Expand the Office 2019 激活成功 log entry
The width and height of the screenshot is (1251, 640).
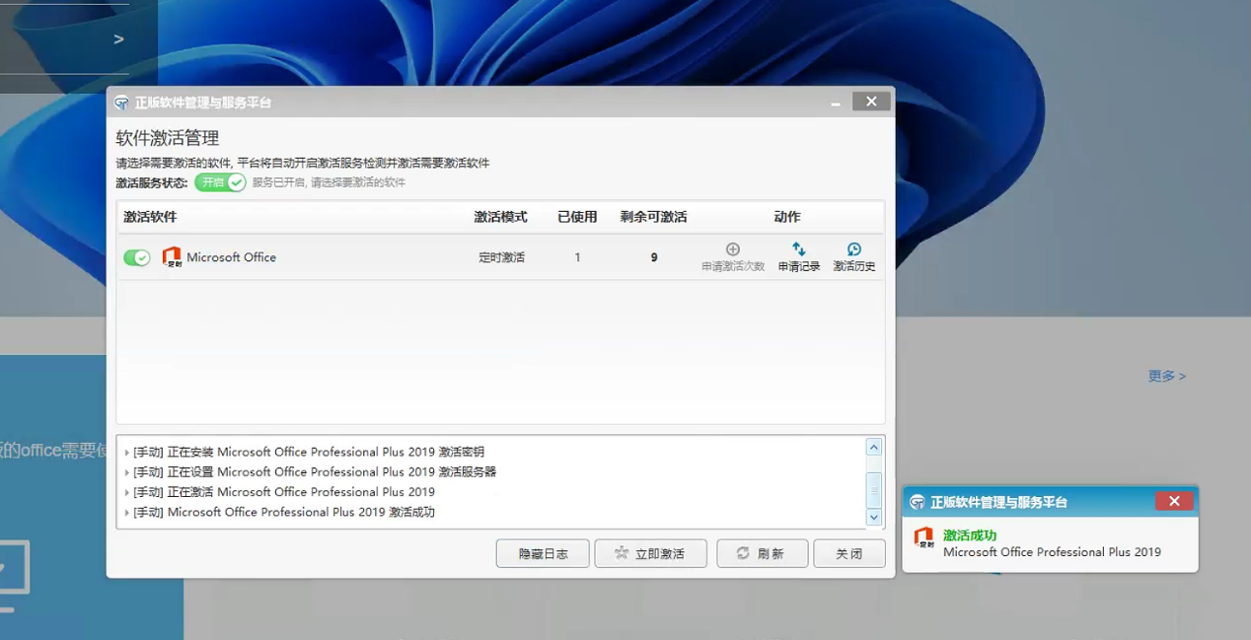point(127,513)
